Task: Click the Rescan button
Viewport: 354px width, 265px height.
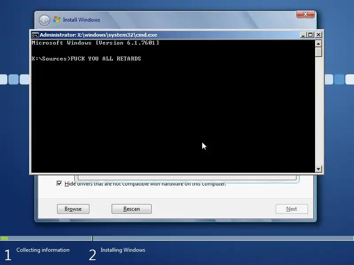Action: [x=131, y=209]
